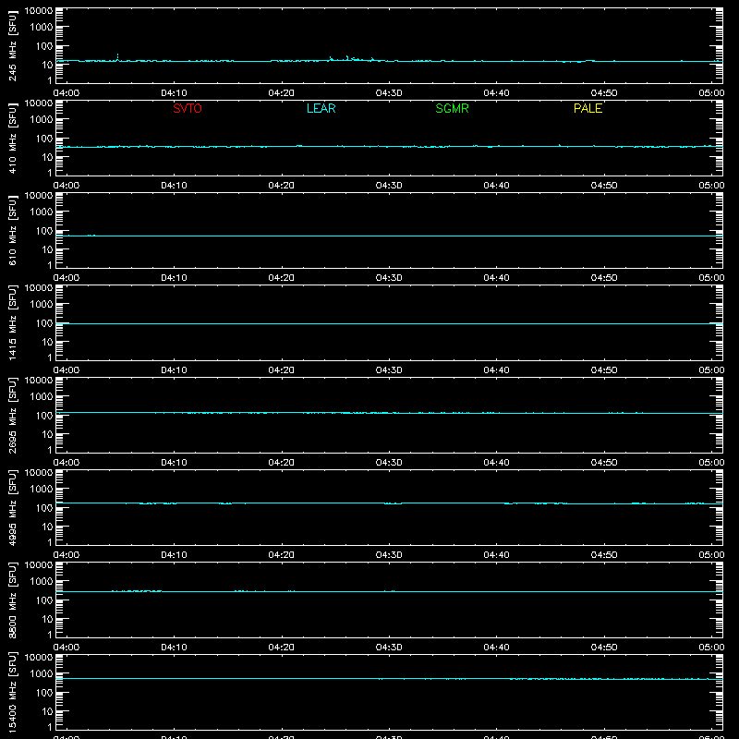Click the 10000 tick on the 245 MHz axis

(39, 11)
